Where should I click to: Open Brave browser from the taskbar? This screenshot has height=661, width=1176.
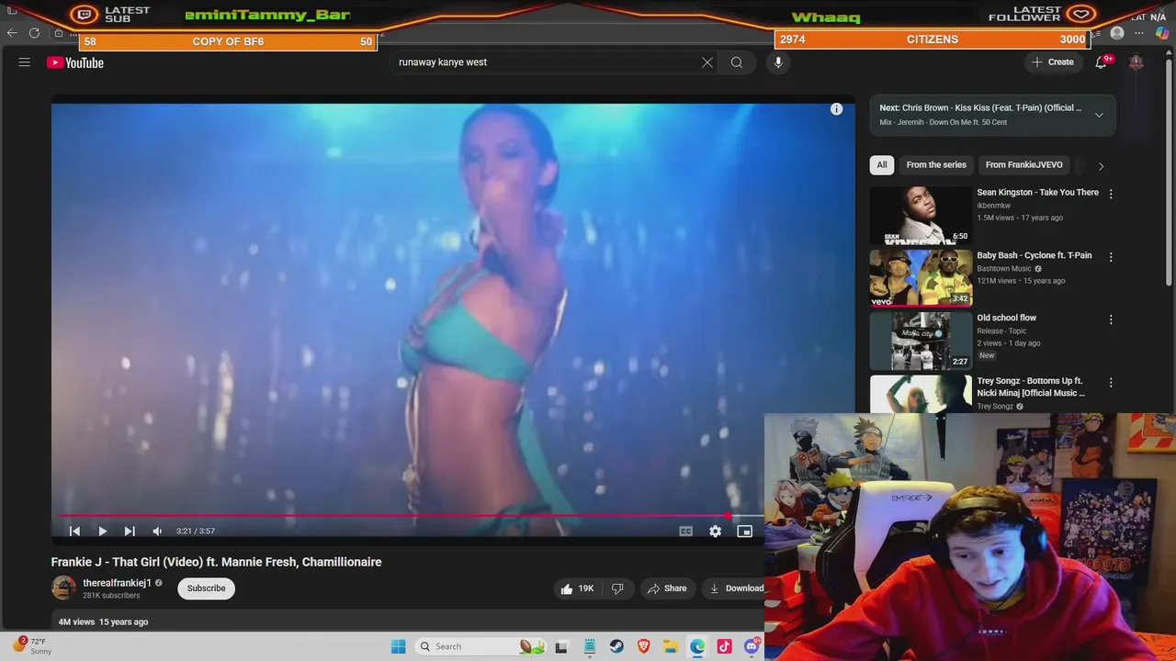[x=643, y=646]
